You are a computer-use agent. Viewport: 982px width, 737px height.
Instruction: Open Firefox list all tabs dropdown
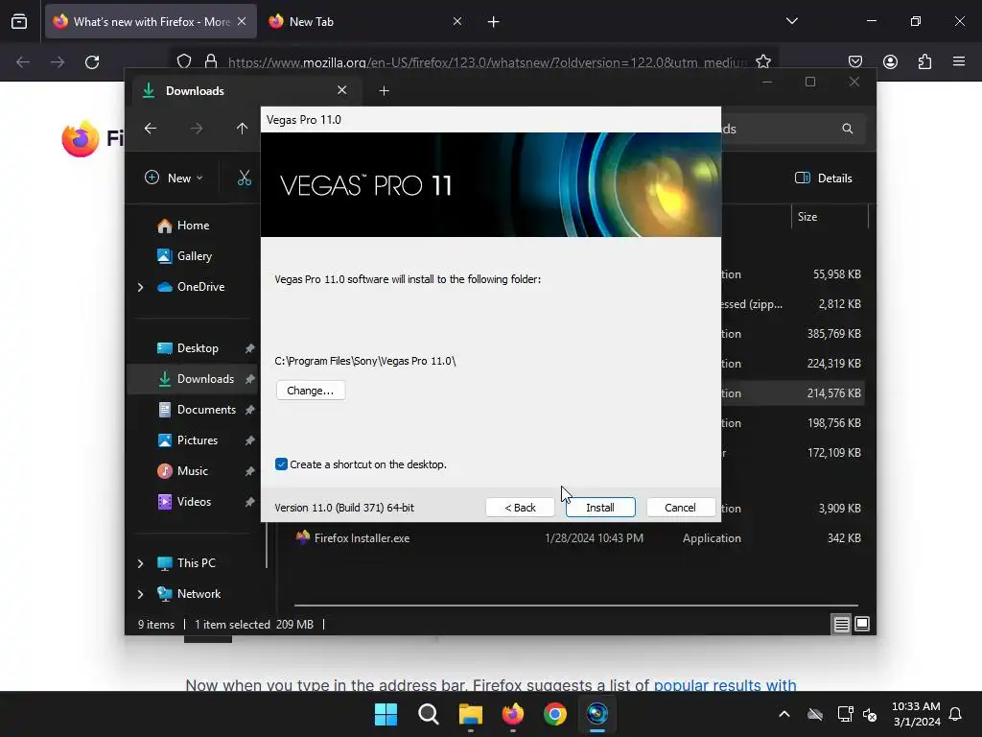coord(791,21)
